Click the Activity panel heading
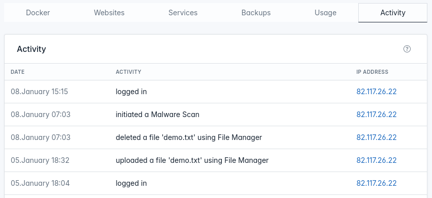432x198 pixels. [x=32, y=49]
